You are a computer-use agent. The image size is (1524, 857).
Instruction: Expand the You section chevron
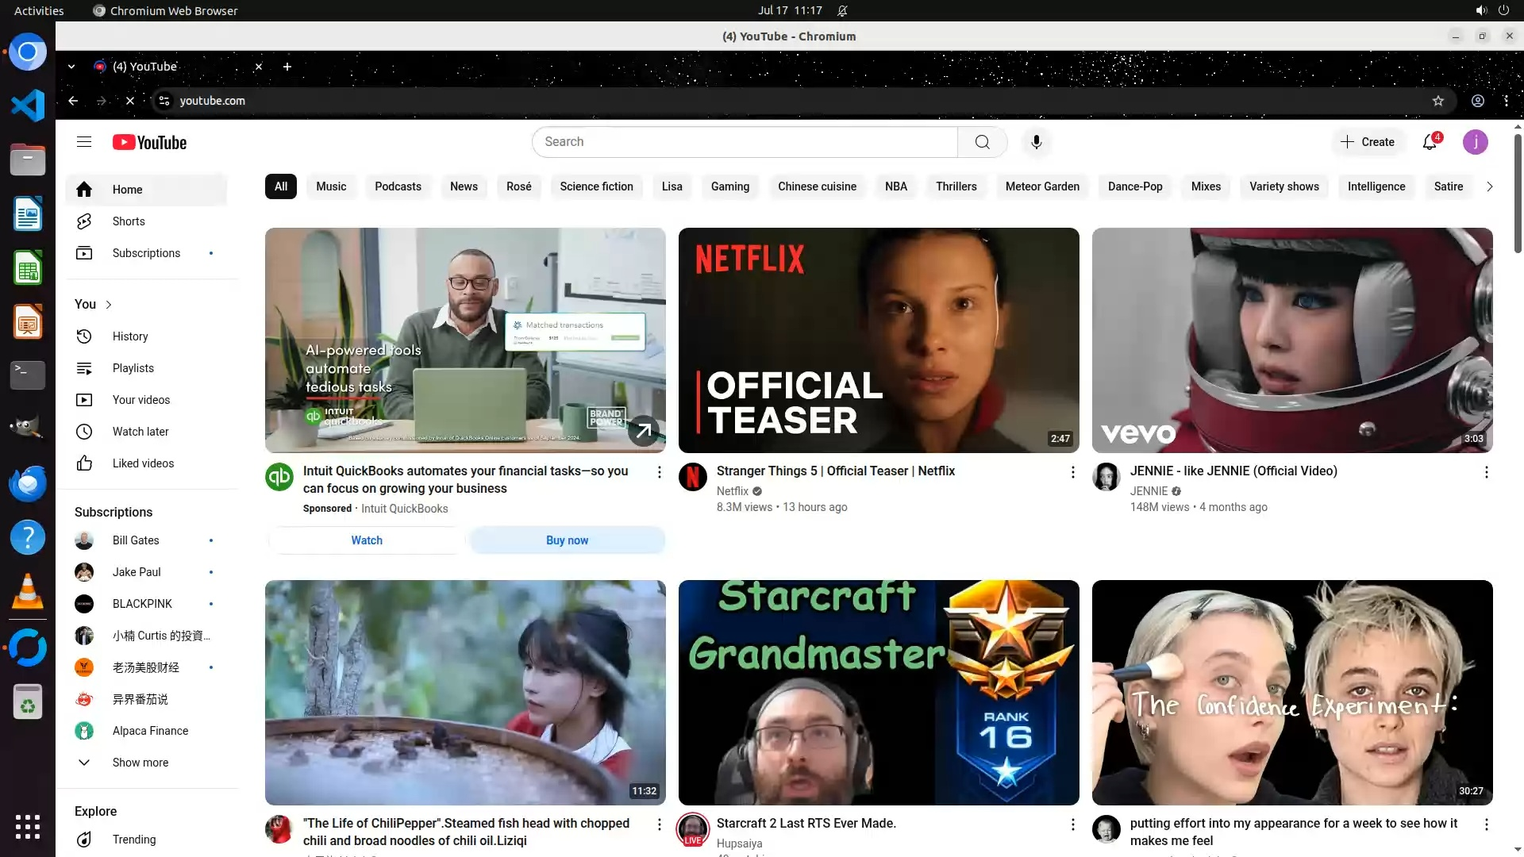pyautogui.click(x=109, y=305)
